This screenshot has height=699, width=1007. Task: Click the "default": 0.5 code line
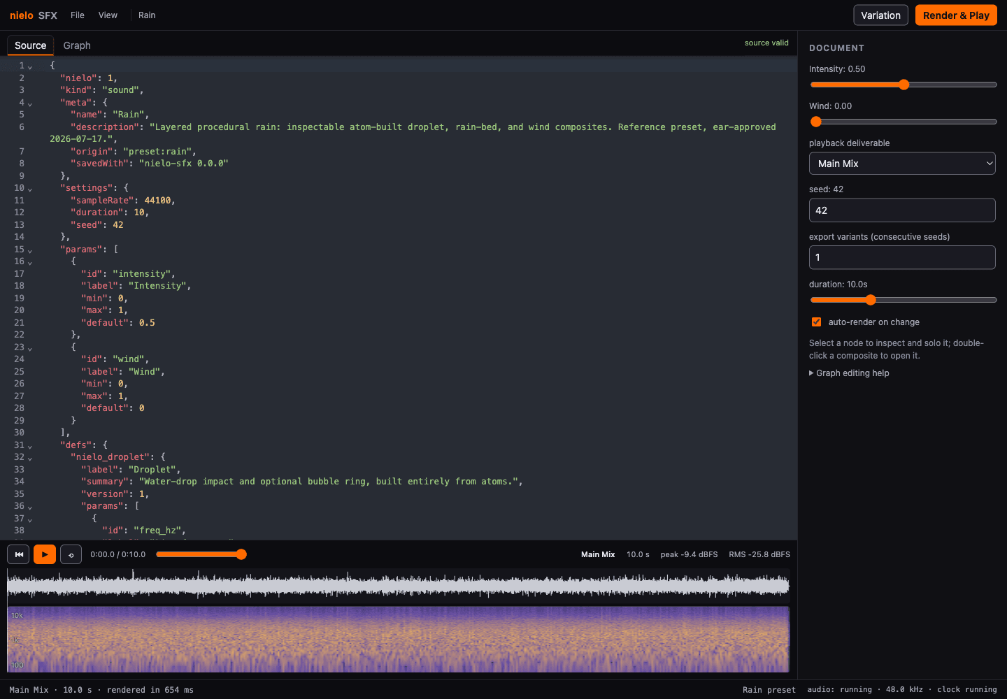pos(117,323)
